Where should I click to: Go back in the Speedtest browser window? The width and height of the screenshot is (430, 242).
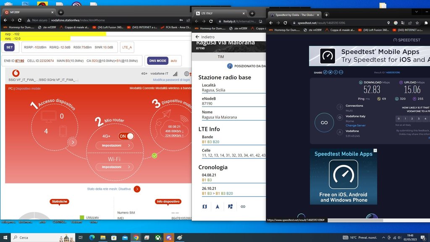click(271, 23)
